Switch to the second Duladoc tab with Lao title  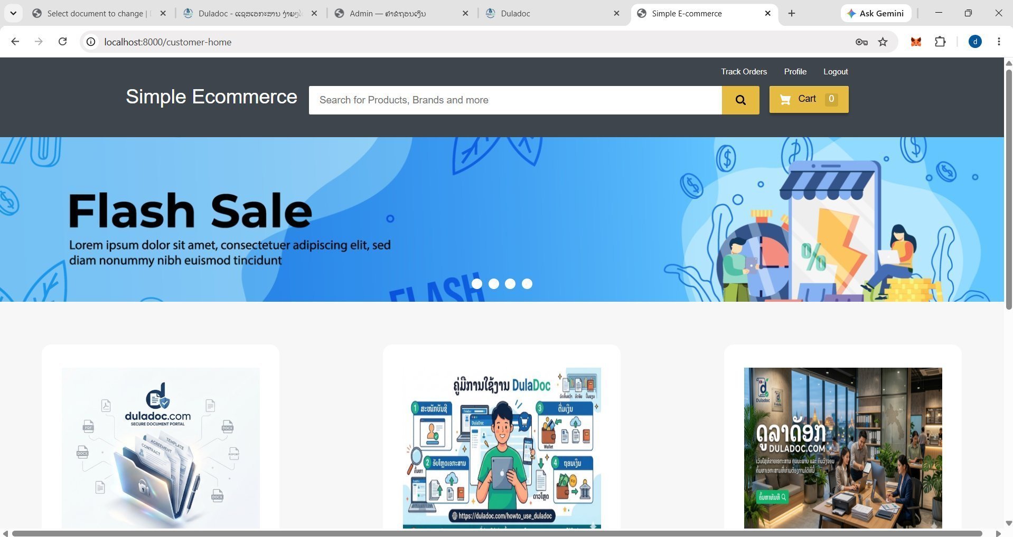pyautogui.click(x=250, y=14)
